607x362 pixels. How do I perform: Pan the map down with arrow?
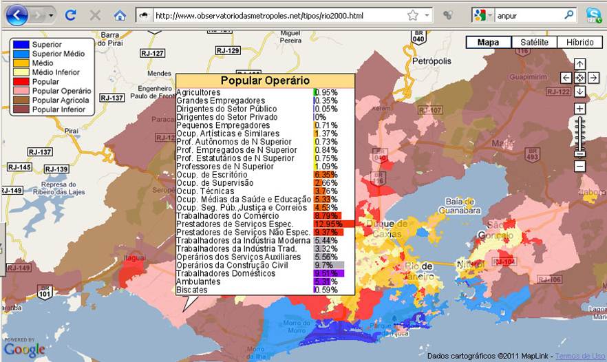pyautogui.click(x=579, y=92)
